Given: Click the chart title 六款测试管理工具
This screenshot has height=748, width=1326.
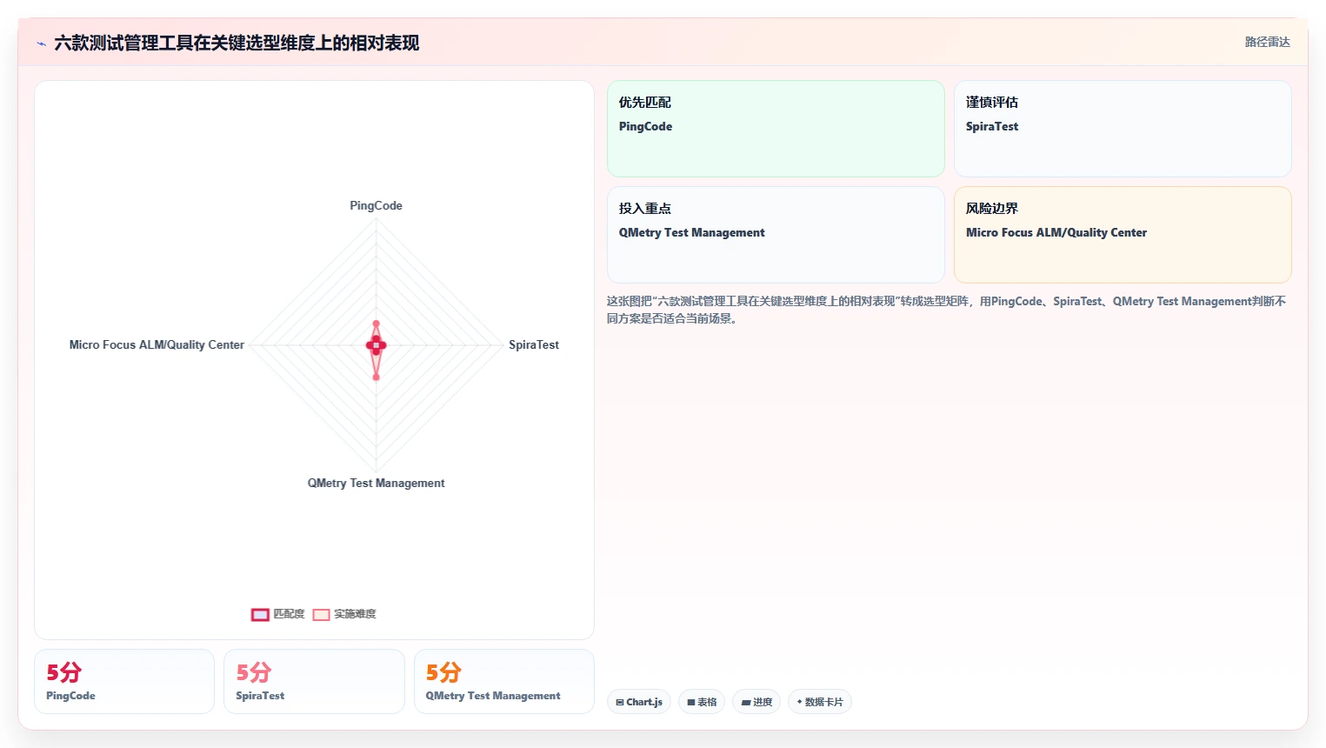Looking at the screenshot, I should pyautogui.click(x=237, y=43).
